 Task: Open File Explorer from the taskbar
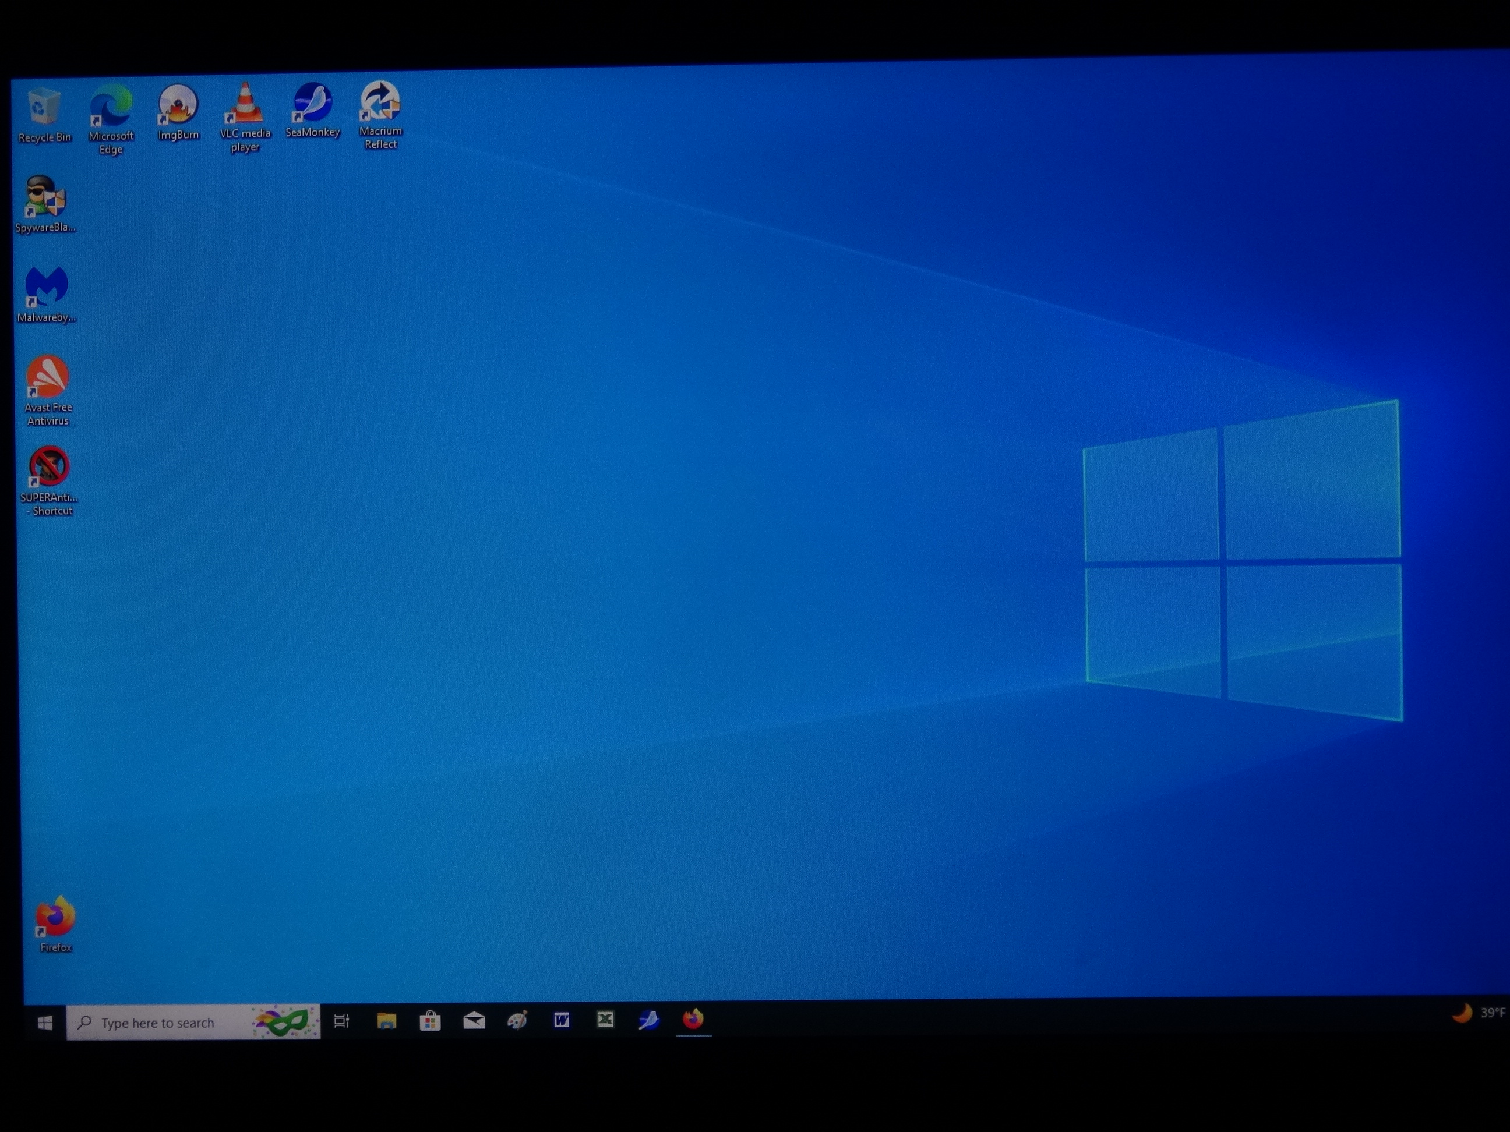pyautogui.click(x=386, y=1021)
